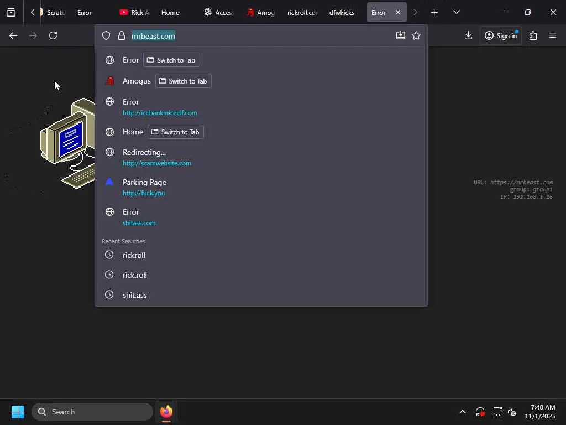Open the clock showing 7:48 AM
566x425 pixels.
(x=540, y=412)
